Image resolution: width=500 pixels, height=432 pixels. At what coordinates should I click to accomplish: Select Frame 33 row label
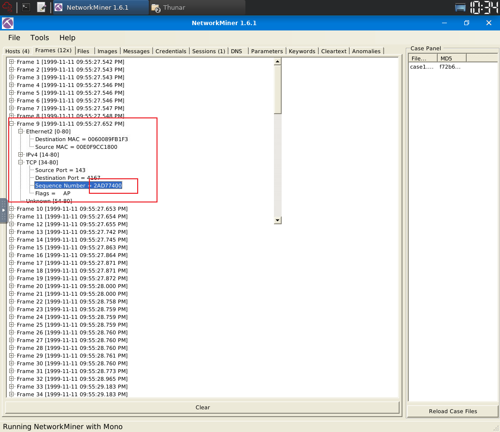pyautogui.click(x=72, y=387)
